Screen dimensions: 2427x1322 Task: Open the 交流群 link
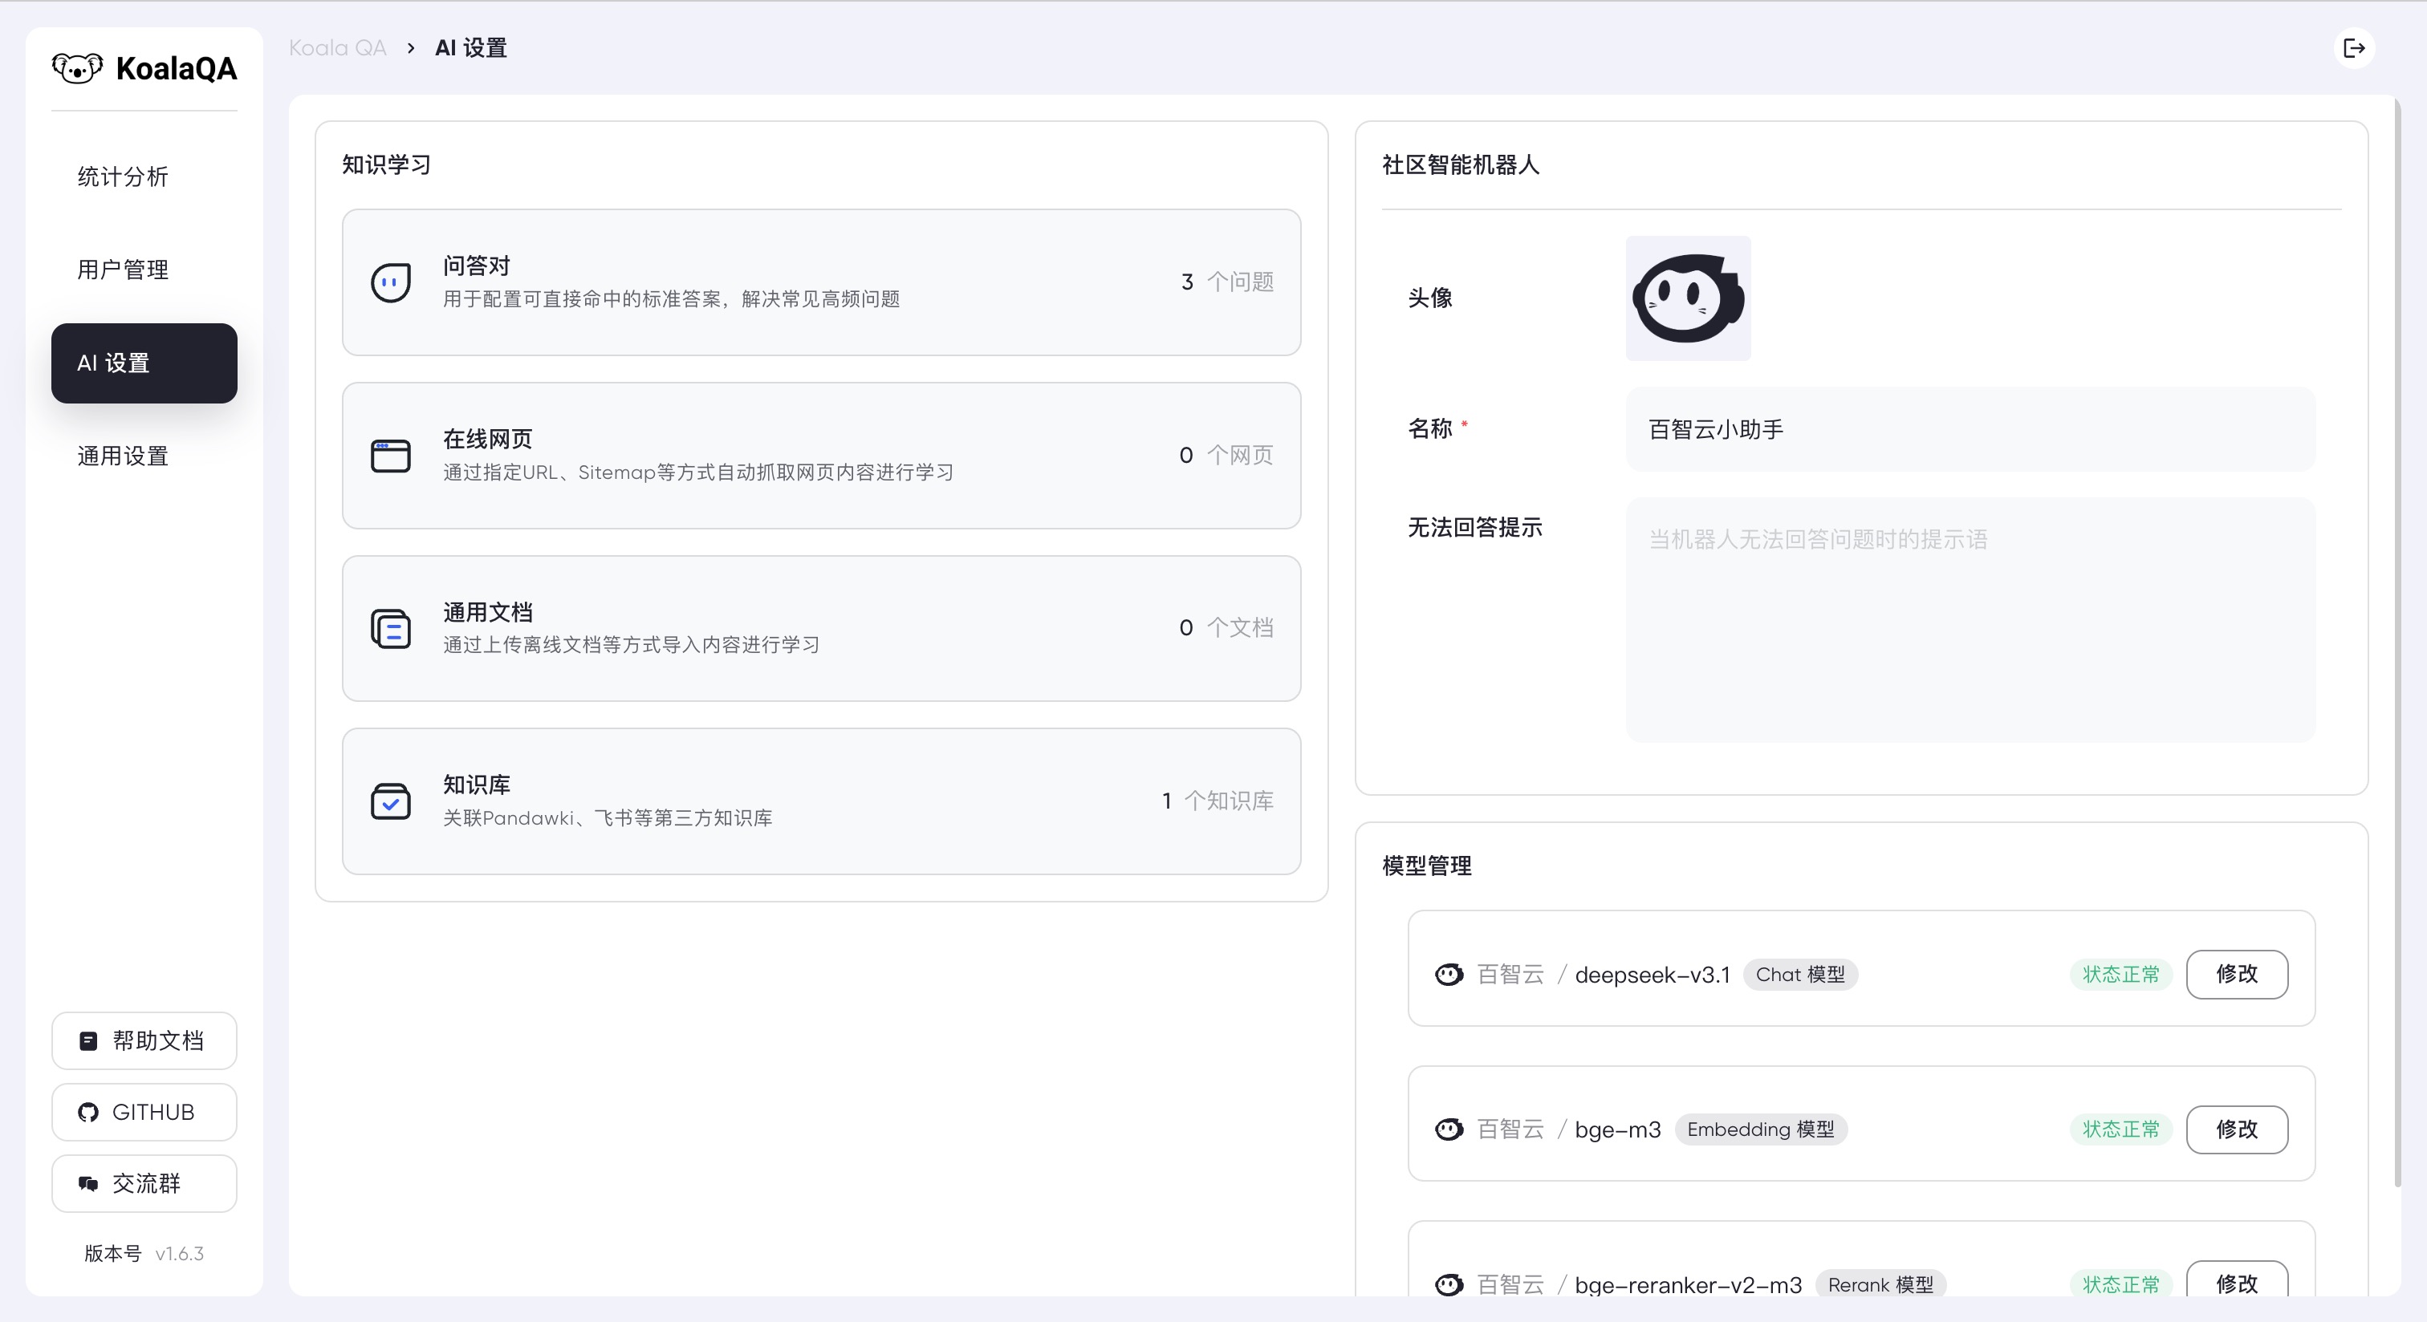(143, 1183)
